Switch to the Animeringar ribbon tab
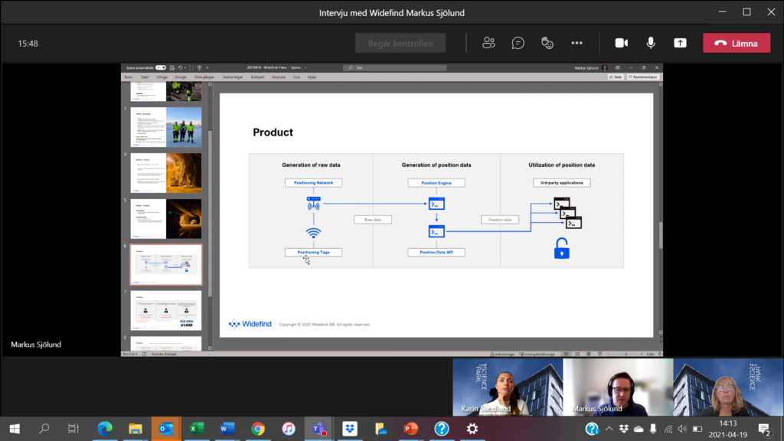Image resolution: width=784 pixels, height=441 pixels. [233, 77]
